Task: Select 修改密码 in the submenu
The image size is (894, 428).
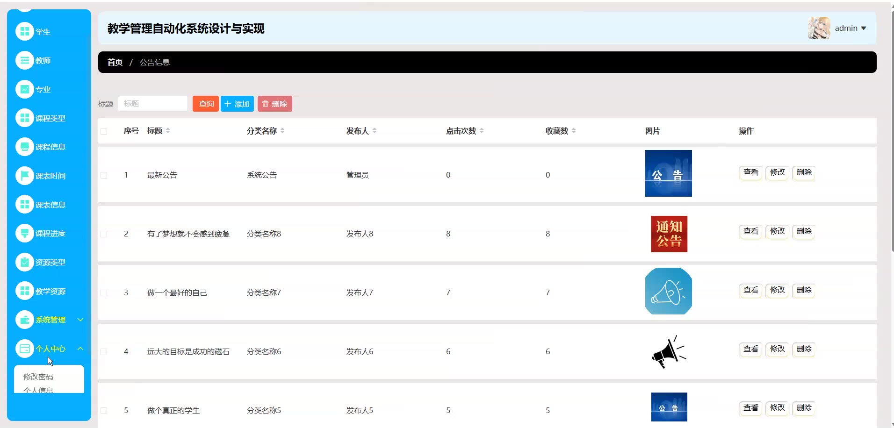Action: click(x=38, y=377)
